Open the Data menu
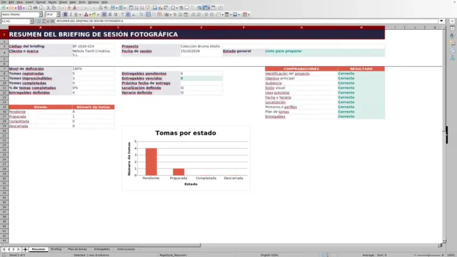This screenshot has height=257, width=457. pyautogui.click(x=73, y=2)
